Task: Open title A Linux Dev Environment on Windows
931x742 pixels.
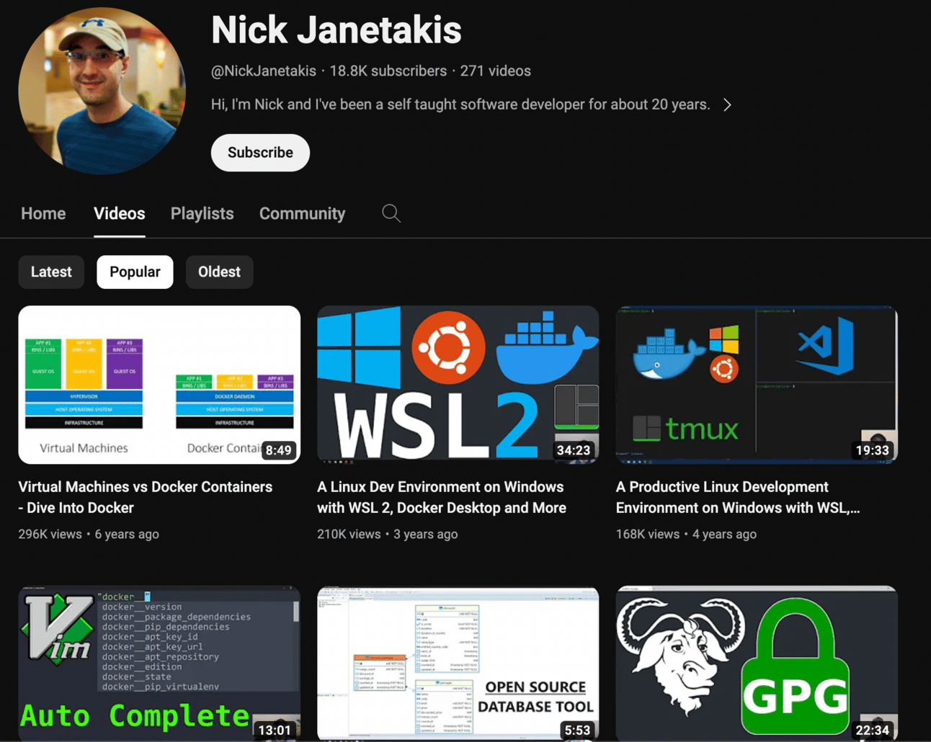Action: point(442,497)
